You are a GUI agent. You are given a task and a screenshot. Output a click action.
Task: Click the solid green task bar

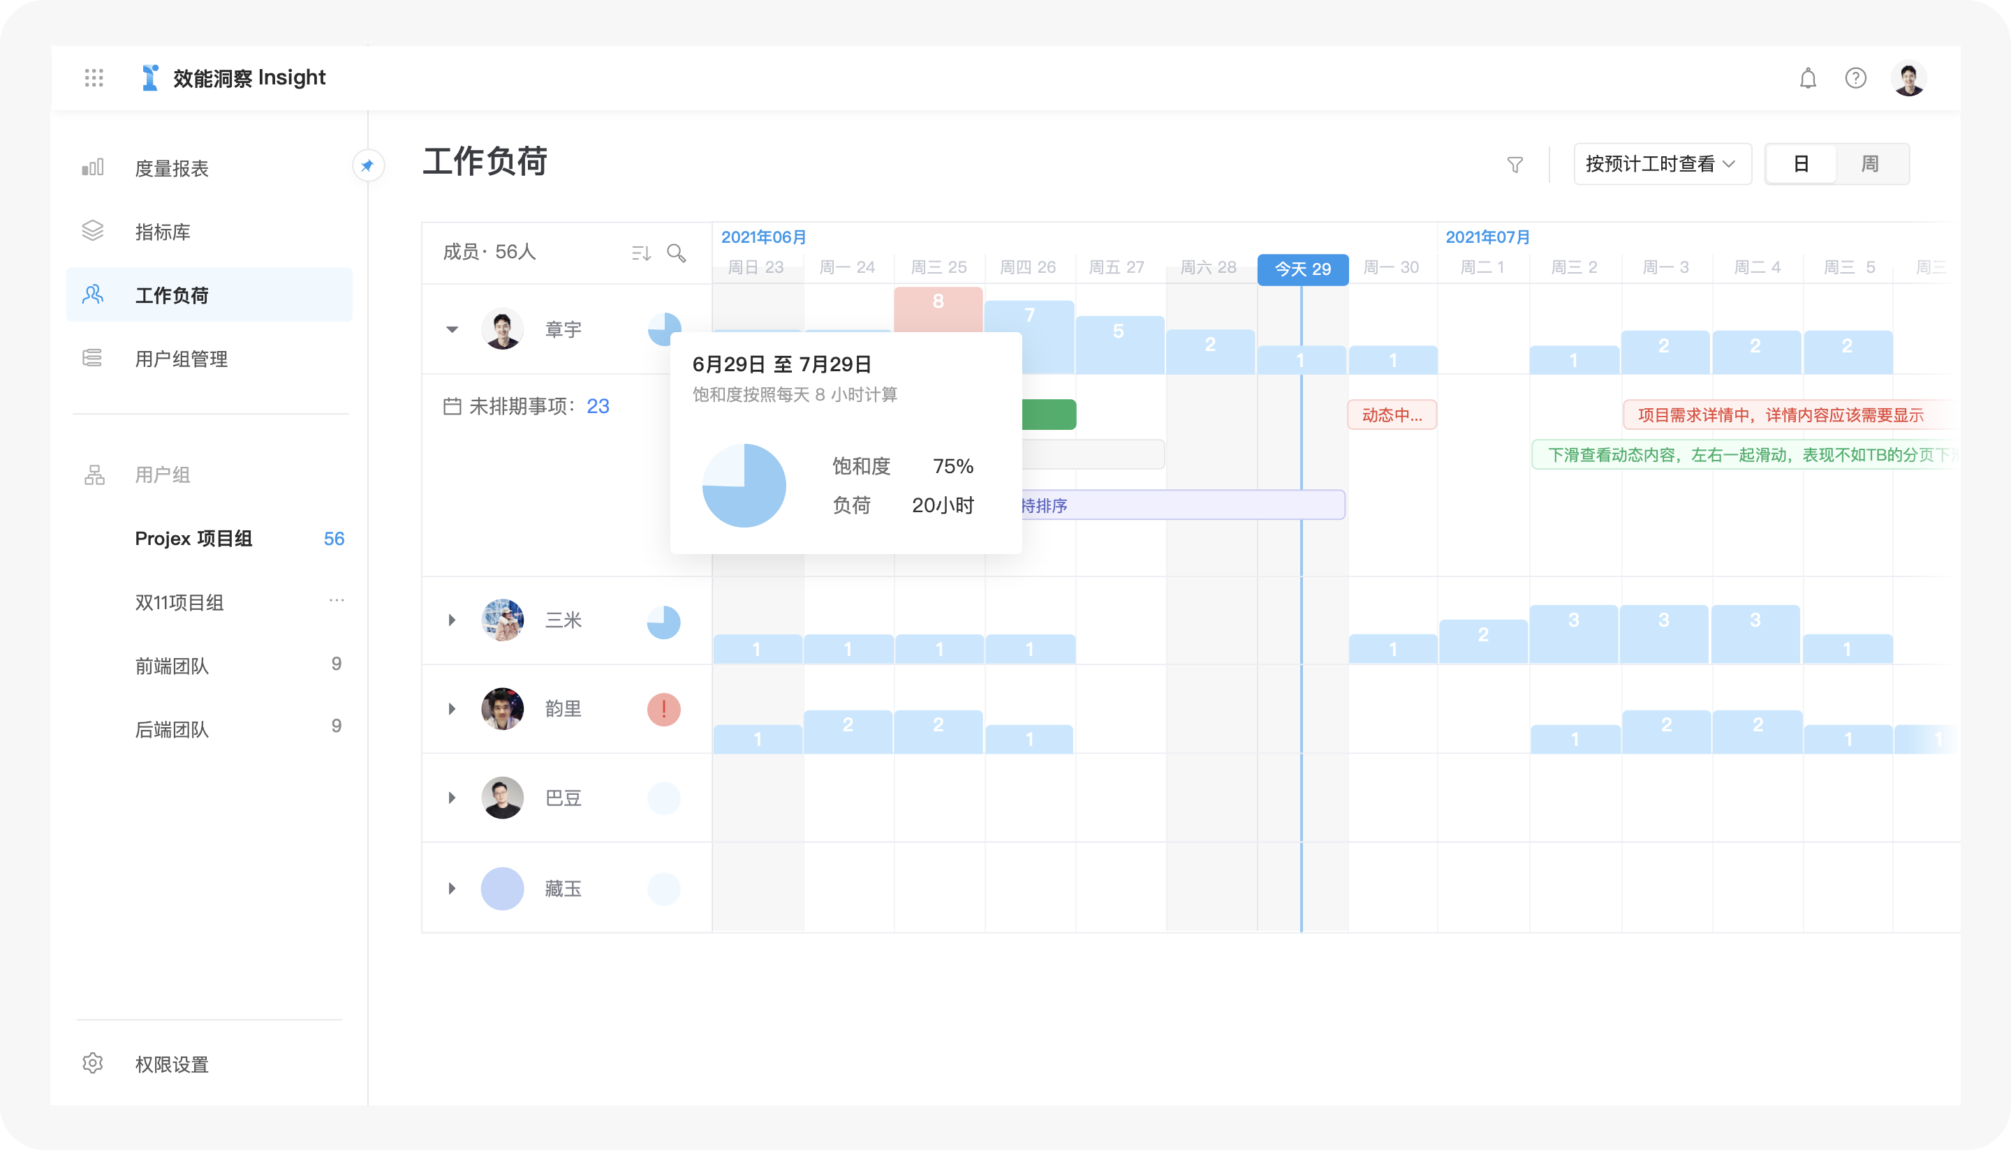1049,415
